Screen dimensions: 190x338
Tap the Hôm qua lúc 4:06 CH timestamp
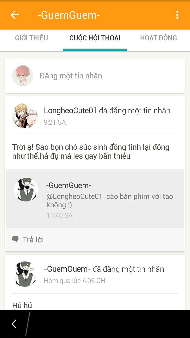[74, 281]
